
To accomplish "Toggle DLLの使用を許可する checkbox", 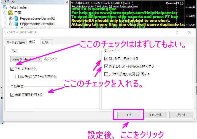I will tap(106, 58).
